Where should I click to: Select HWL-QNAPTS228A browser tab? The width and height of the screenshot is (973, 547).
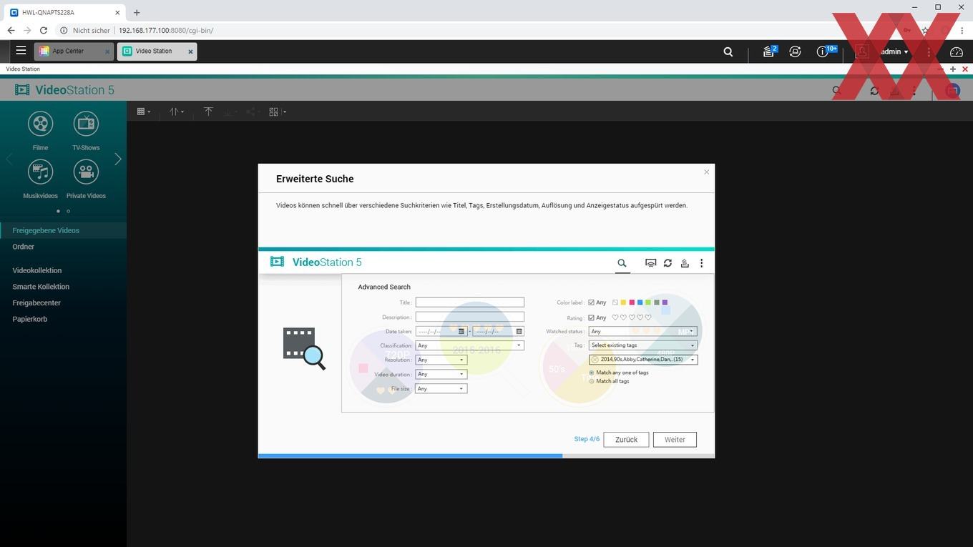pyautogui.click(x=64, y=12)
